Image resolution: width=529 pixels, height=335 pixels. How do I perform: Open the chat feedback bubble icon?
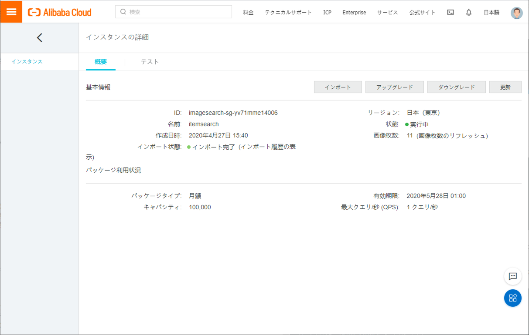coord(513,276)
